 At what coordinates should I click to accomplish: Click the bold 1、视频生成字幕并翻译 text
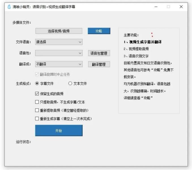pyautogui.click(x=142, y=42)
